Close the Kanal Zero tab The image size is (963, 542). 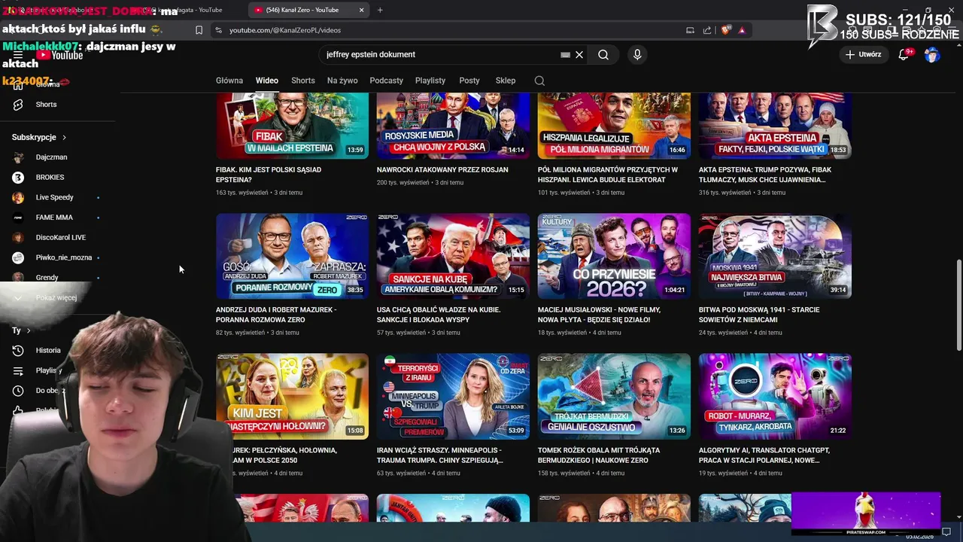coord(361,10)
